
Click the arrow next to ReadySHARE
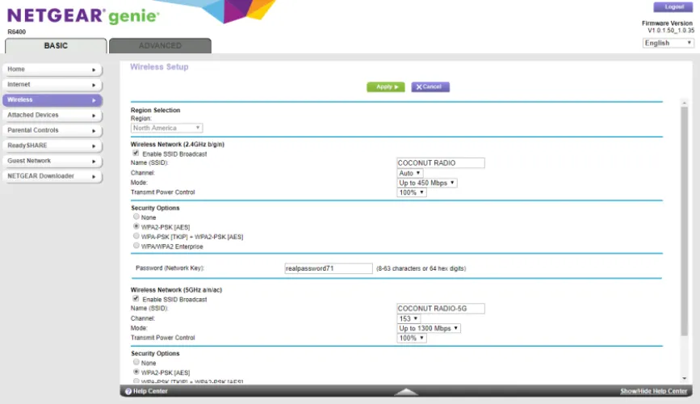tap(94, 146)
